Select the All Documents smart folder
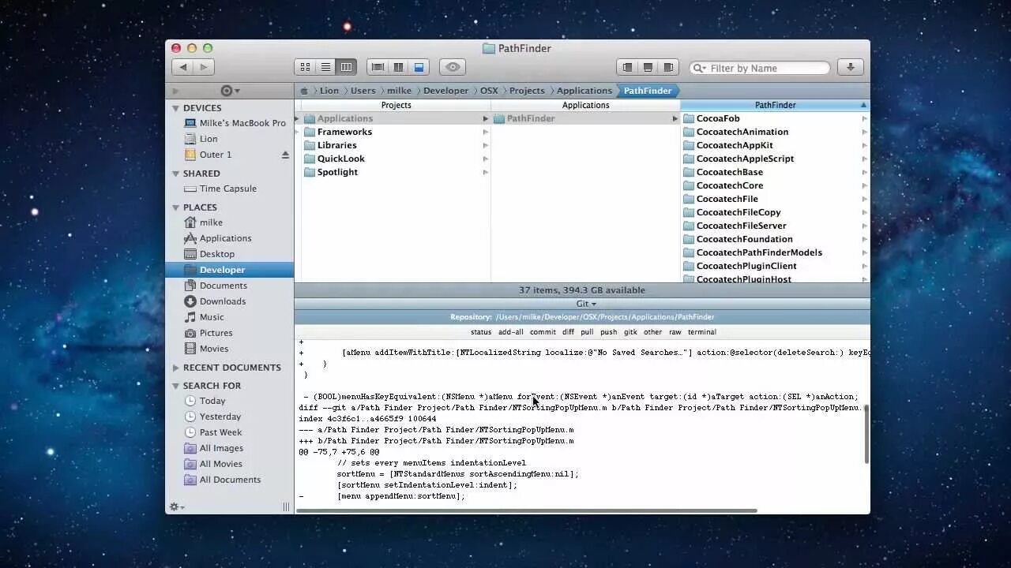The height and width of the screenshot is (568, 1011). tap(222, 480)
